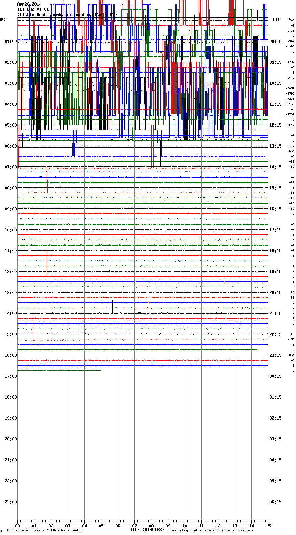Select the 01:00 MST hour label
This screenshot has height=535, width=296.
(11, 42)
